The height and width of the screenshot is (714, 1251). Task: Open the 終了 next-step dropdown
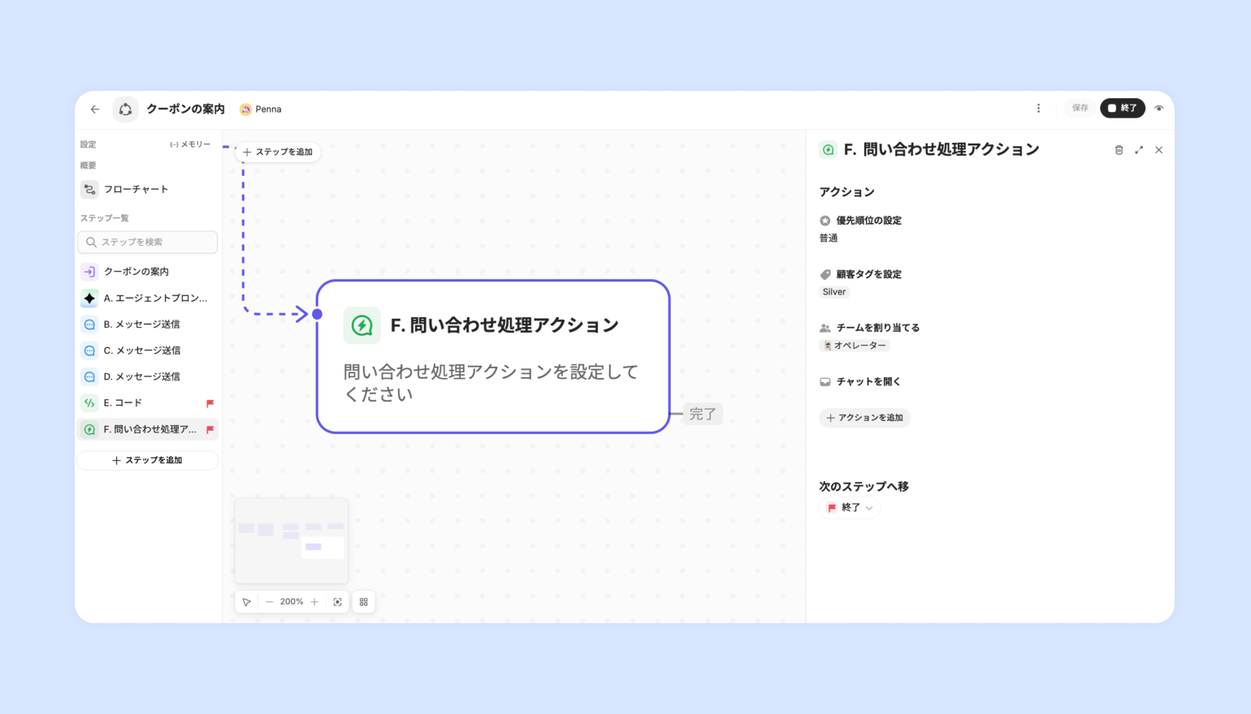[850, 508]
